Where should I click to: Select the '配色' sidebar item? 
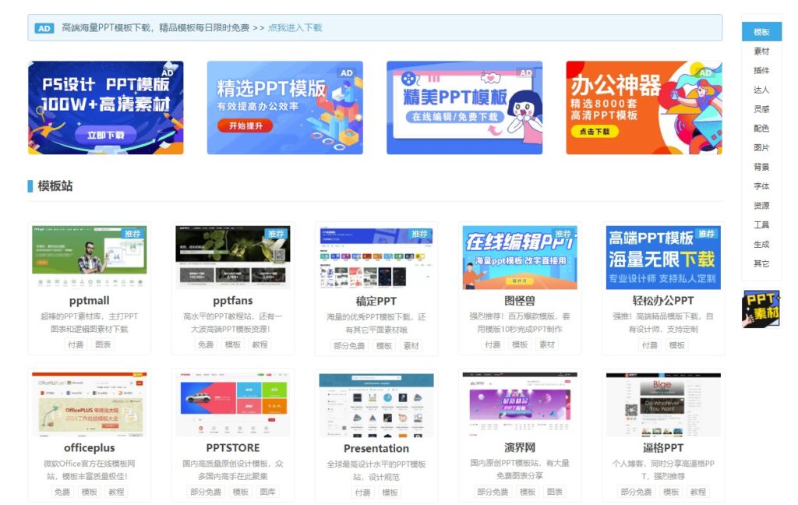click(x=761, y=129)
